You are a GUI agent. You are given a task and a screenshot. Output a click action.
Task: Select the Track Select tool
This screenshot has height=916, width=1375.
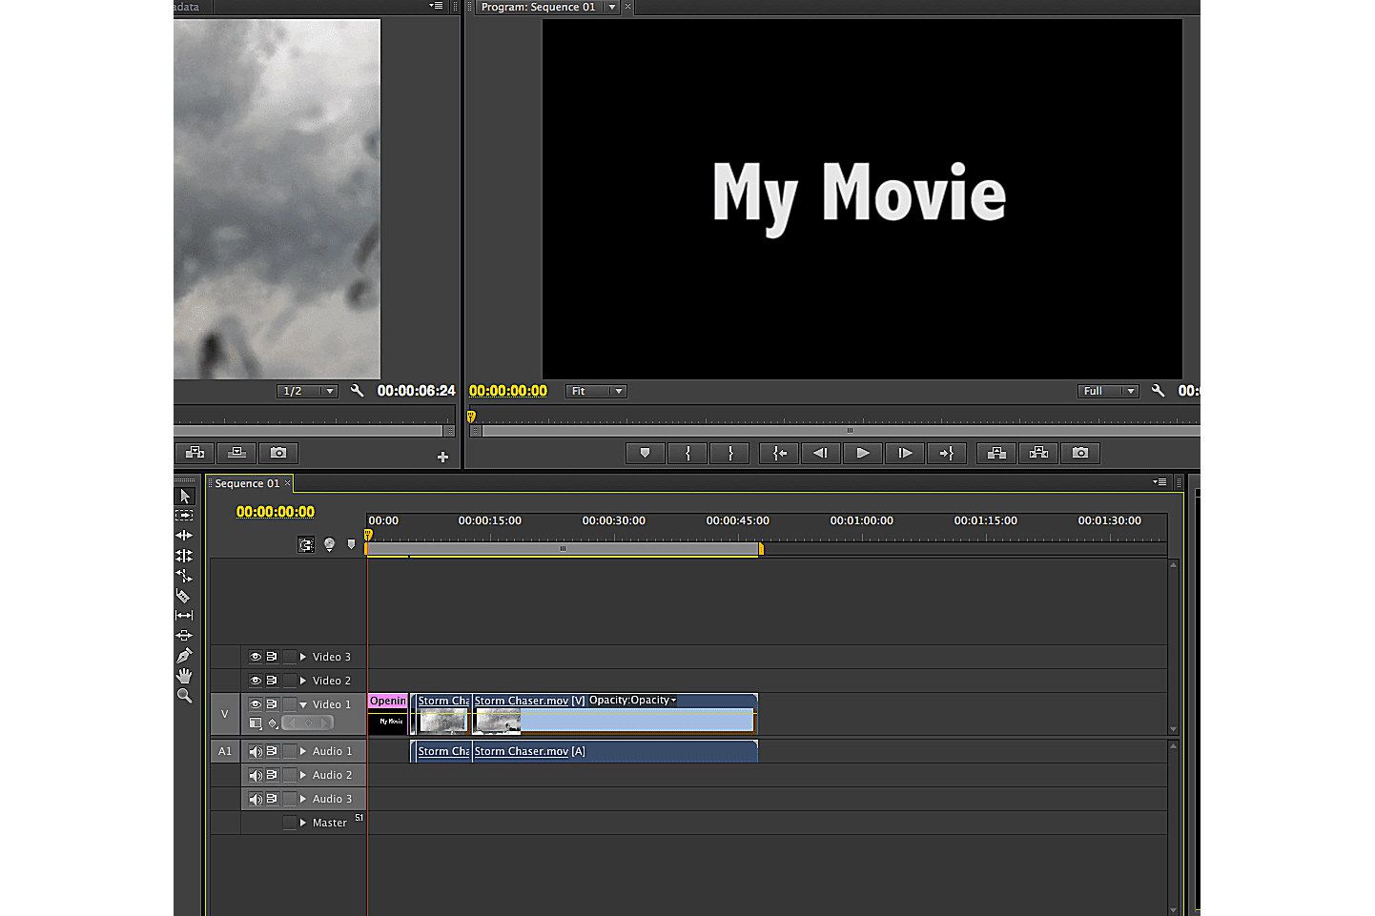184,516
